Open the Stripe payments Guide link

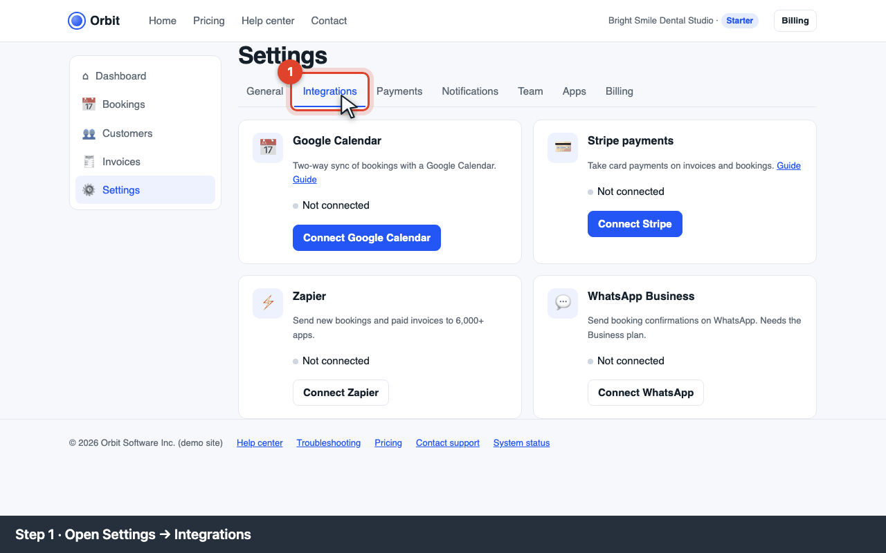(788, 166)
